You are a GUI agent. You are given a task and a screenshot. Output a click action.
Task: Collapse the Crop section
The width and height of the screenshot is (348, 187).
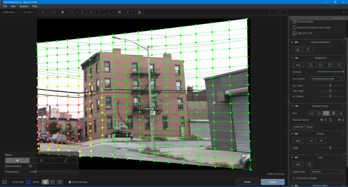[292, 157]
